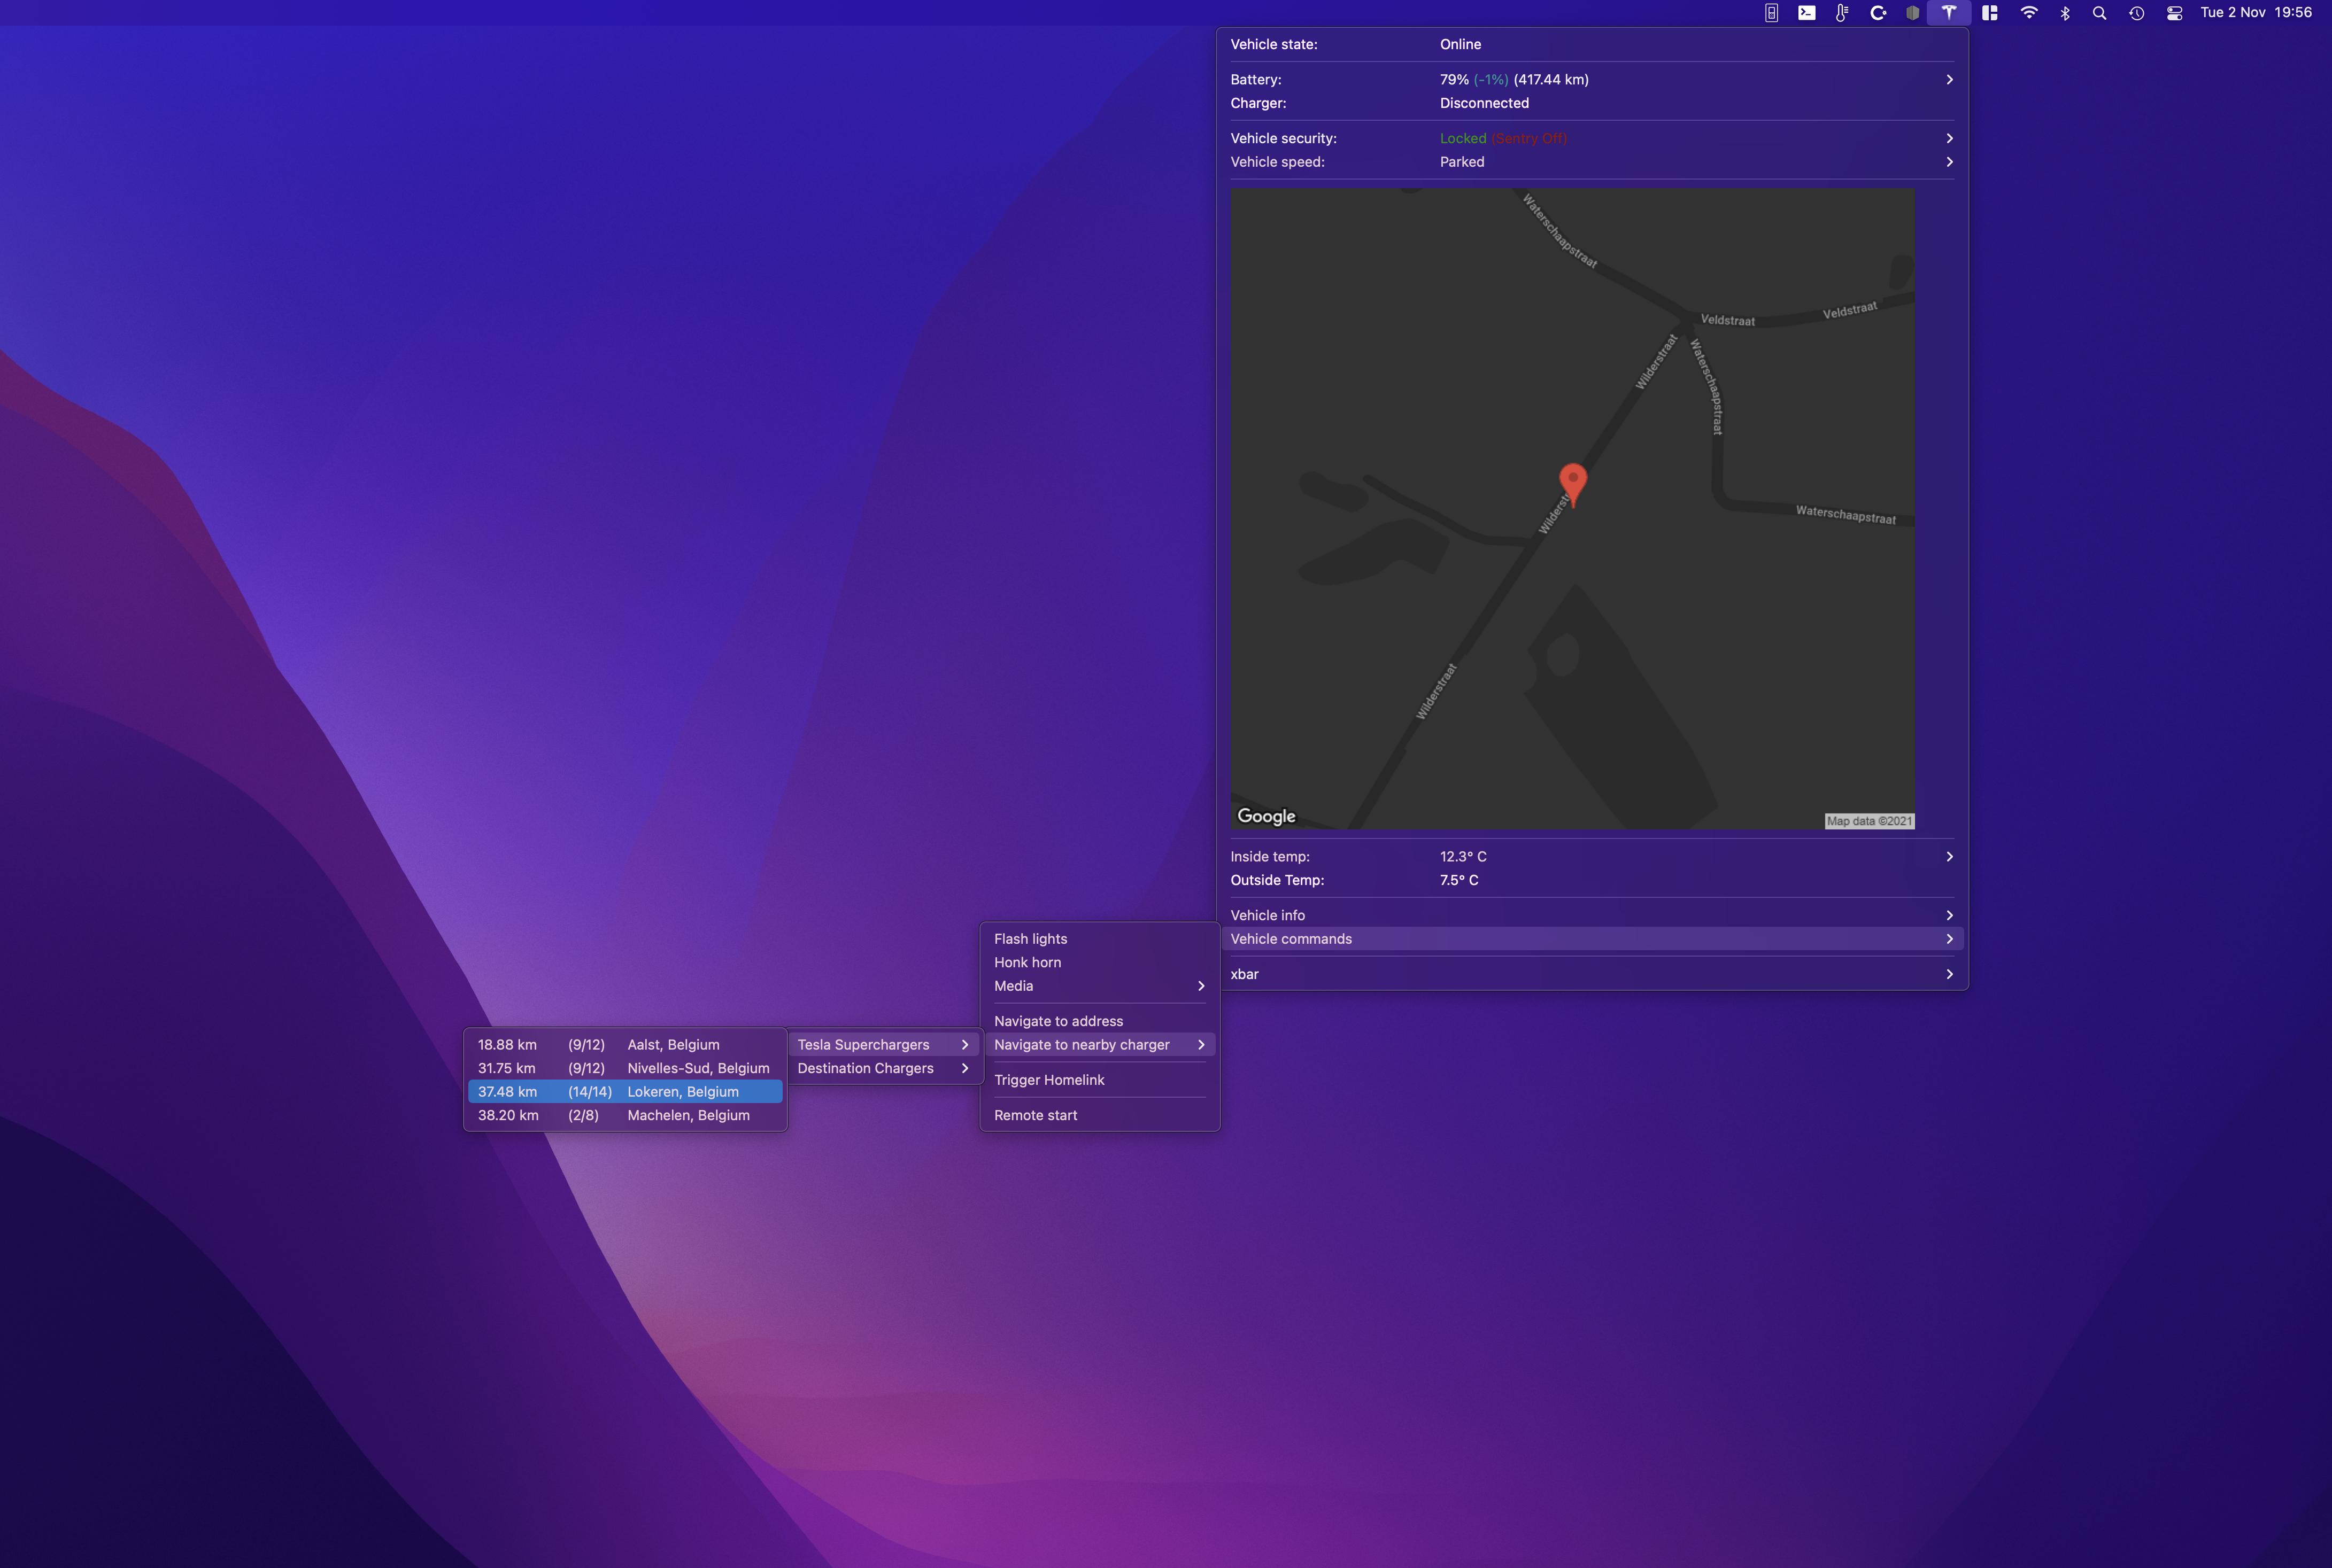Click Remote start command
This screenshot has height=1568, width=2332.
coord(1036,1115)
